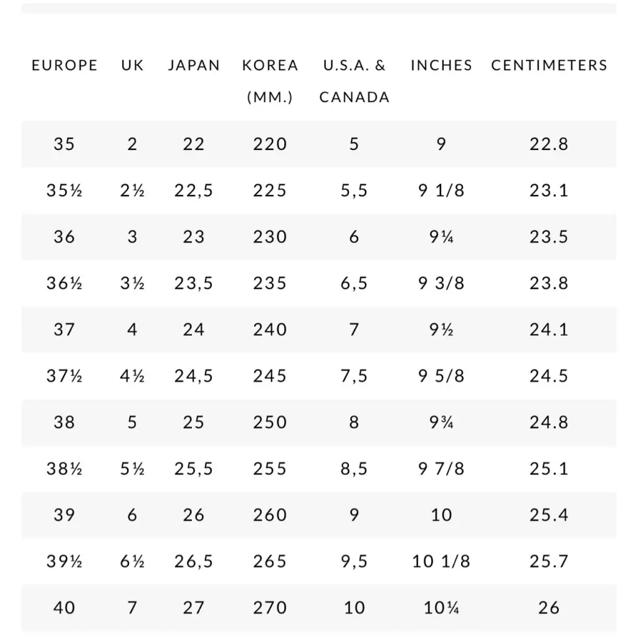The width and height of the screenshot is (638, 638).
Task: Select the JAPAN column heading
Action: point(194,65)
